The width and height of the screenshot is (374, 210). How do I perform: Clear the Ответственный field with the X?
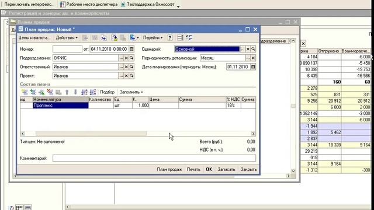pos(126,67)
